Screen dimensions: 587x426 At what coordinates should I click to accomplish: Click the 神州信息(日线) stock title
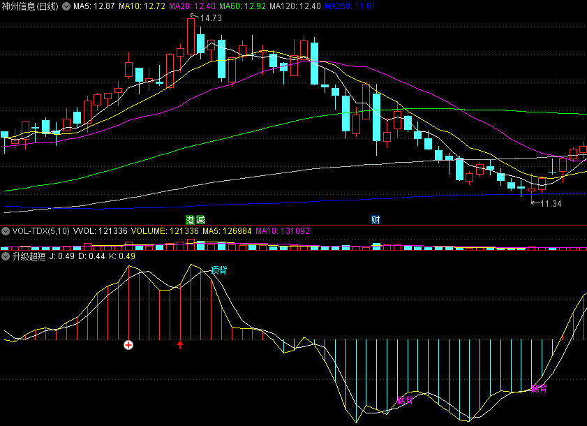[x=30, y=6]
